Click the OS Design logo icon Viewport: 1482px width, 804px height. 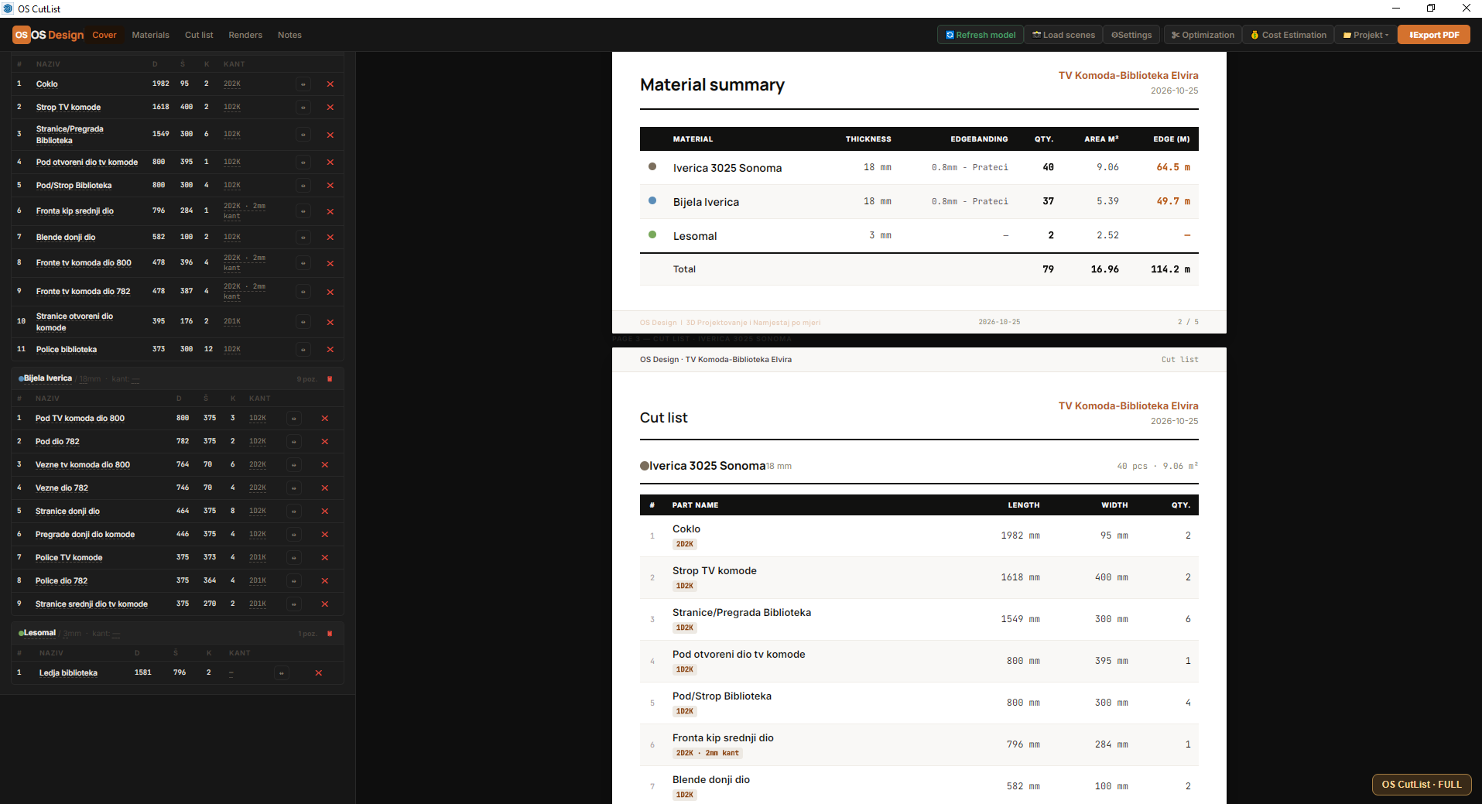(22, 35)
